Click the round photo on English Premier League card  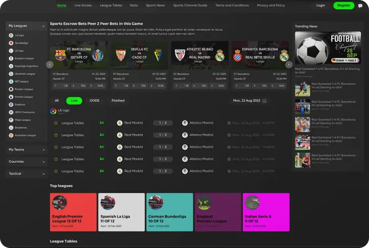(60, 203)
